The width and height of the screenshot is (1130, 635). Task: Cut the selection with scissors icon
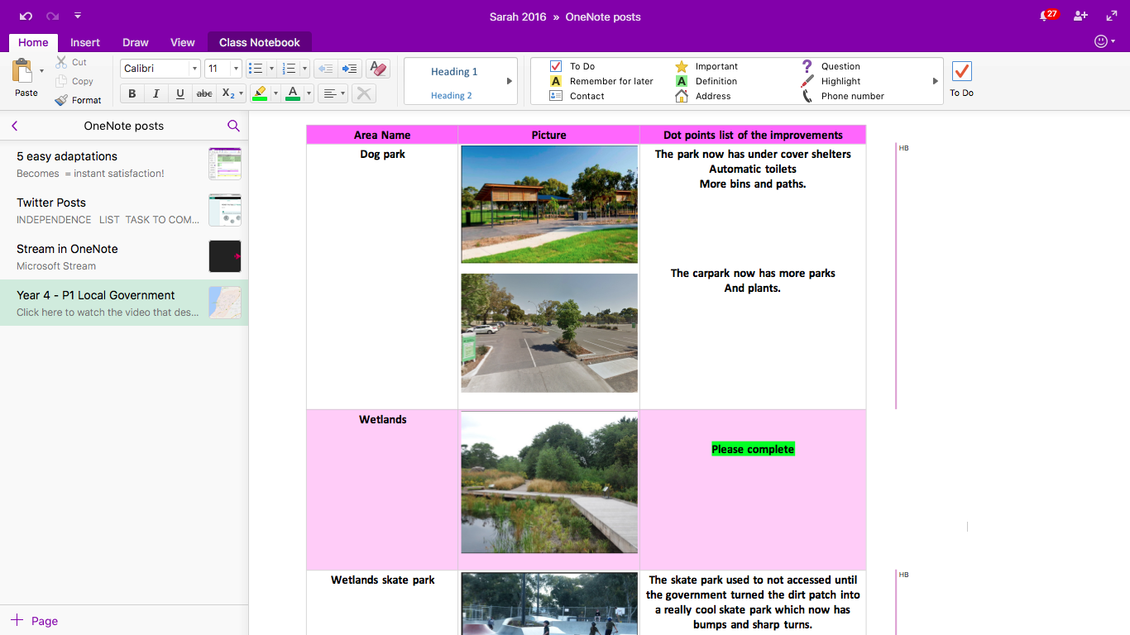[71, 62]
